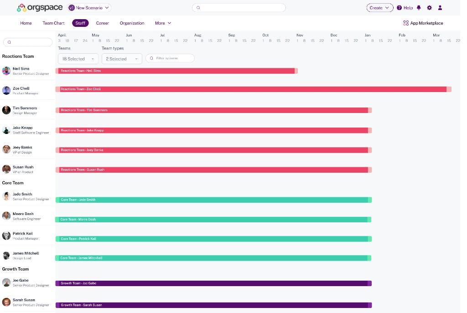Click the name Susan Rush
This screenshot has height=313, width=467.
point(23,167)
